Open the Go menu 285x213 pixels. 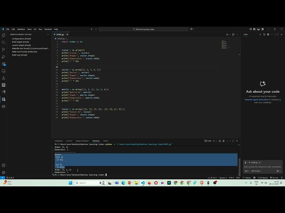tap(35, 29)
